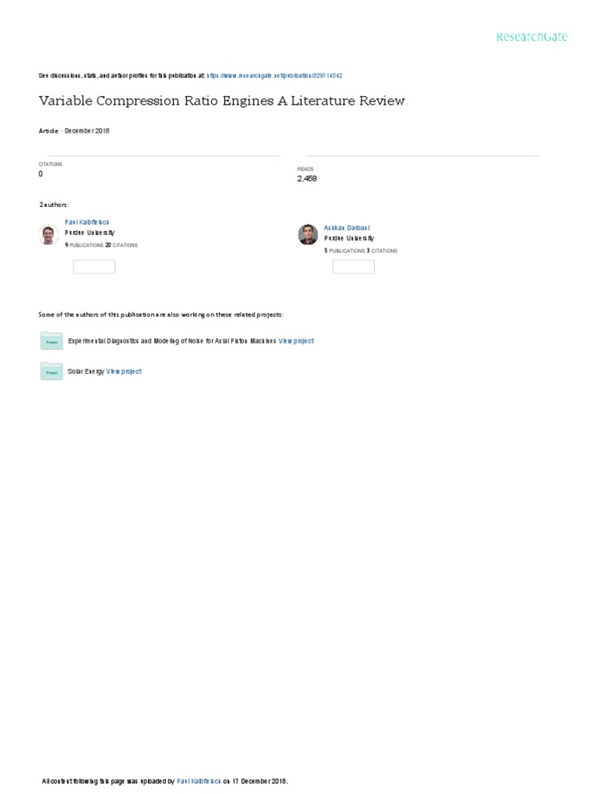This screenshot has height=794, width=596.
Task: Click the Reads count of 2,458
Action: (307, 178)
